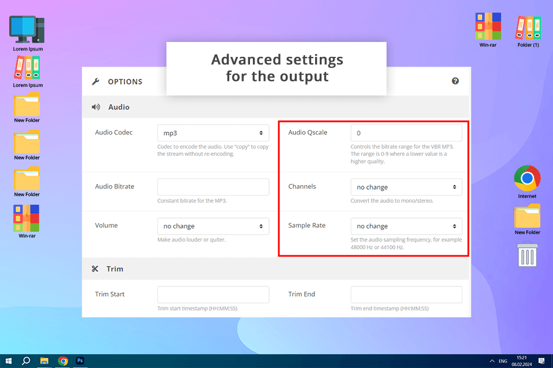Open taskbar search magnifier
Image resolution: width=553 pixels, height=368 pixels.
(x=26, y=361)
